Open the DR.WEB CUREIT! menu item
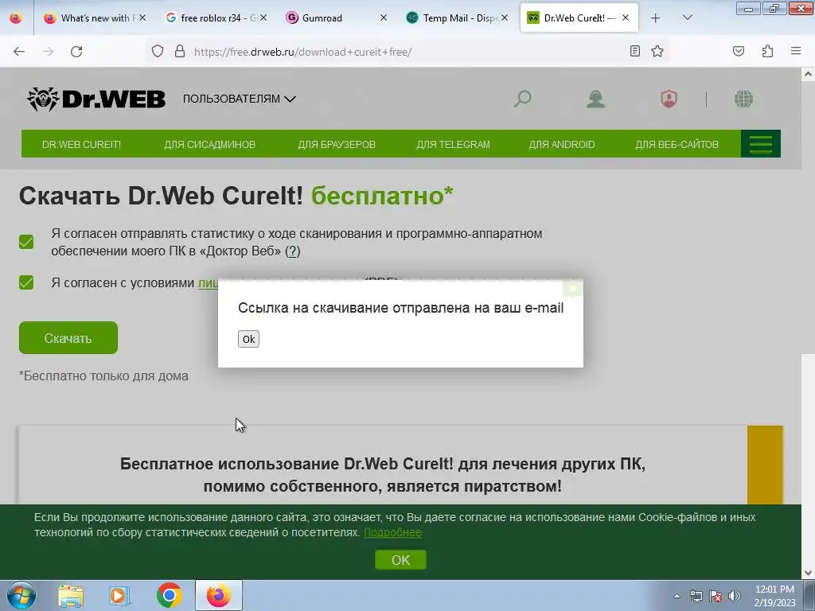Screen dimensions: 815x611 click(x=82, y=145)
